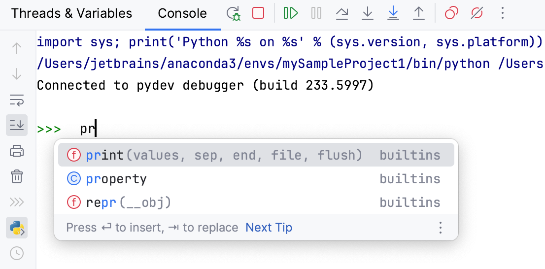Open the View Breakpoints dialog
The height and width of the screenshot is (269, 545).
451,13
